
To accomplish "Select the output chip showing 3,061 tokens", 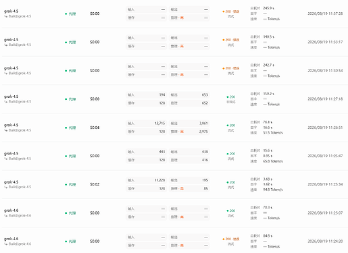I will click(189, 123).
